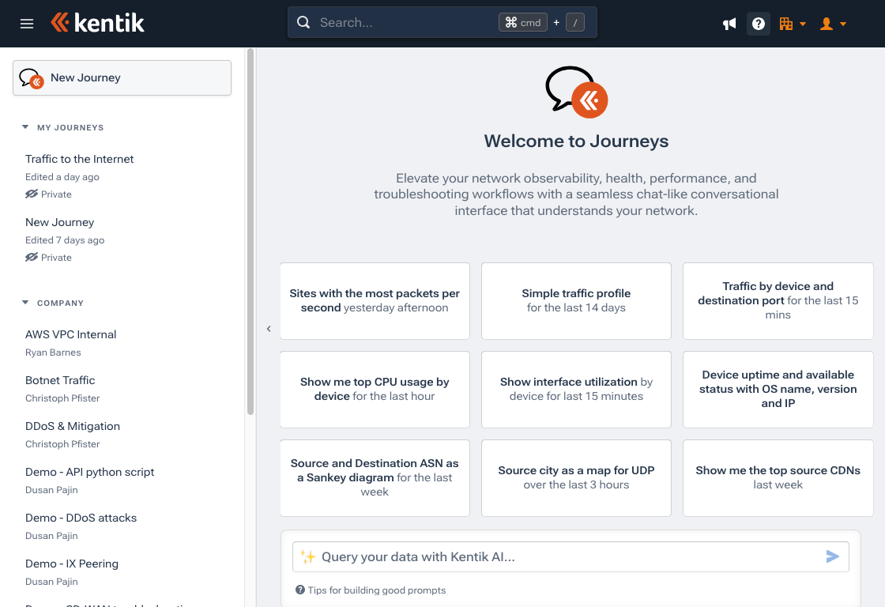
Task: Click the hamburger menu icon top left
Action: 26,23
